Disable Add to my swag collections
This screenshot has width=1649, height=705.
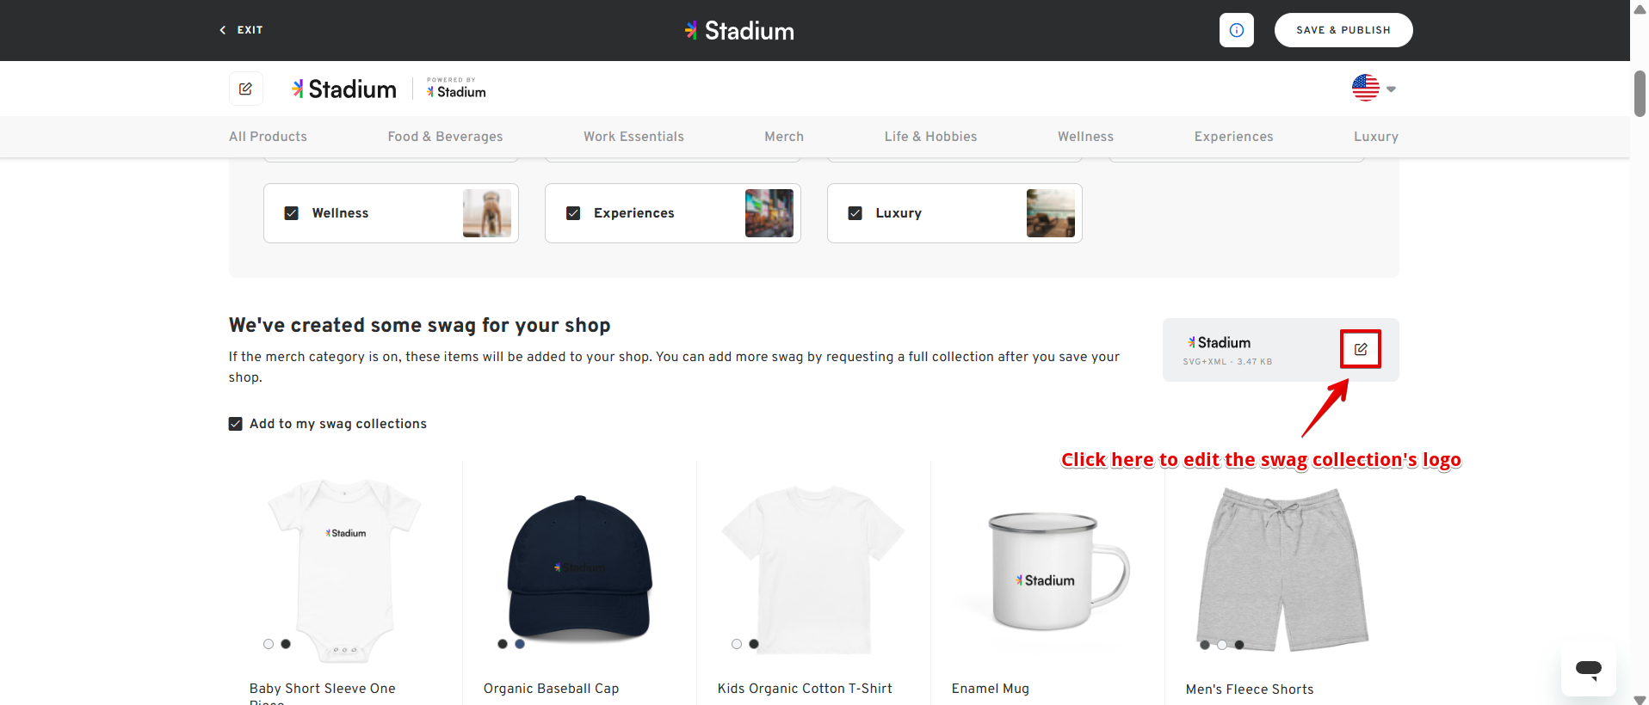(236, 424)
